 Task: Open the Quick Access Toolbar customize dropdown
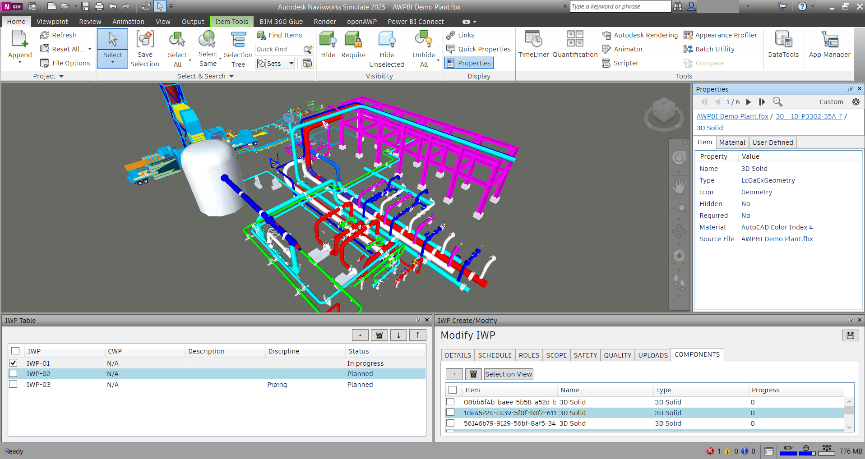pos(171,6)
